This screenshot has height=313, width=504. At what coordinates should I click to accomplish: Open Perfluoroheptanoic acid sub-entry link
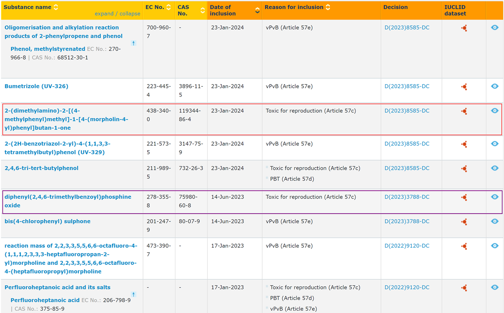[45, 300]
